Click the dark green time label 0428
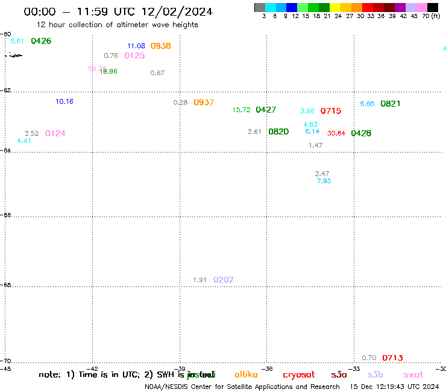446x392 pixels. point(361,133)
